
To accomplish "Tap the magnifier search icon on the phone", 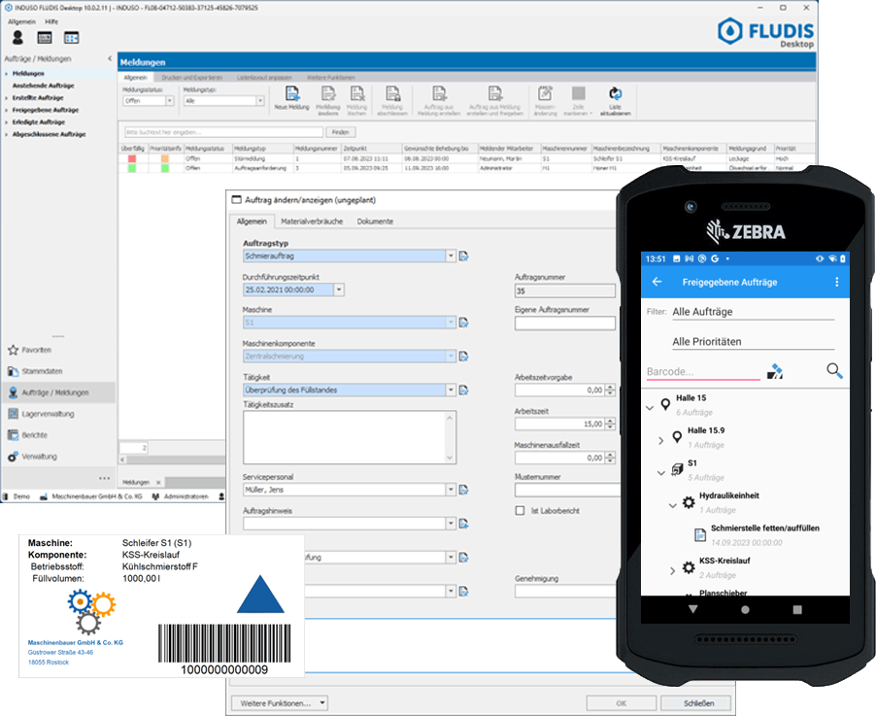I will (834, 370).
